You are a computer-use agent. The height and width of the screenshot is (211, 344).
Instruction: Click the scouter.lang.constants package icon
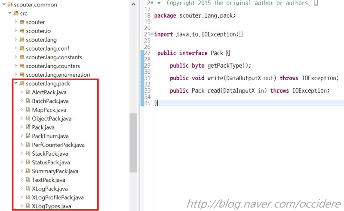(22, 57)
